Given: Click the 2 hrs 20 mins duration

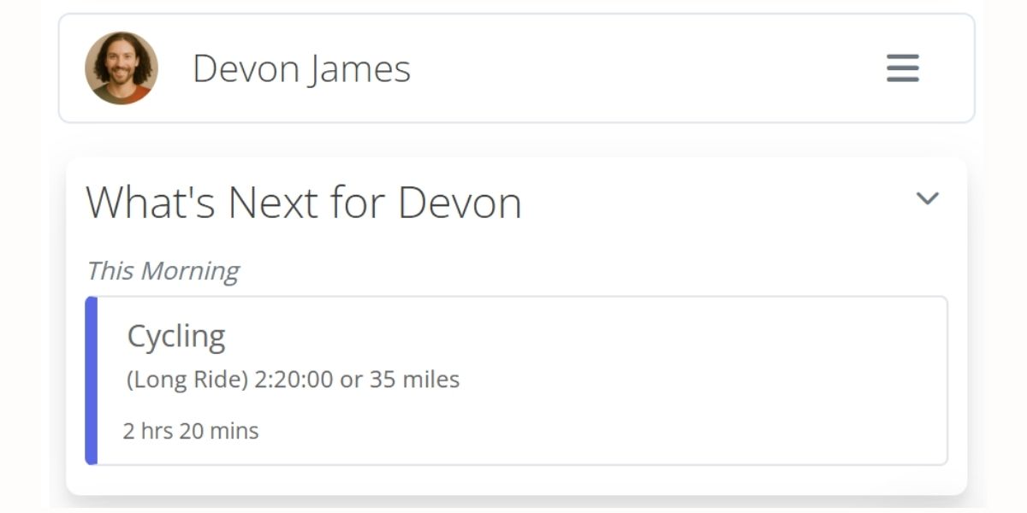Looking at the screenshot, I should (x=191, y=431).
